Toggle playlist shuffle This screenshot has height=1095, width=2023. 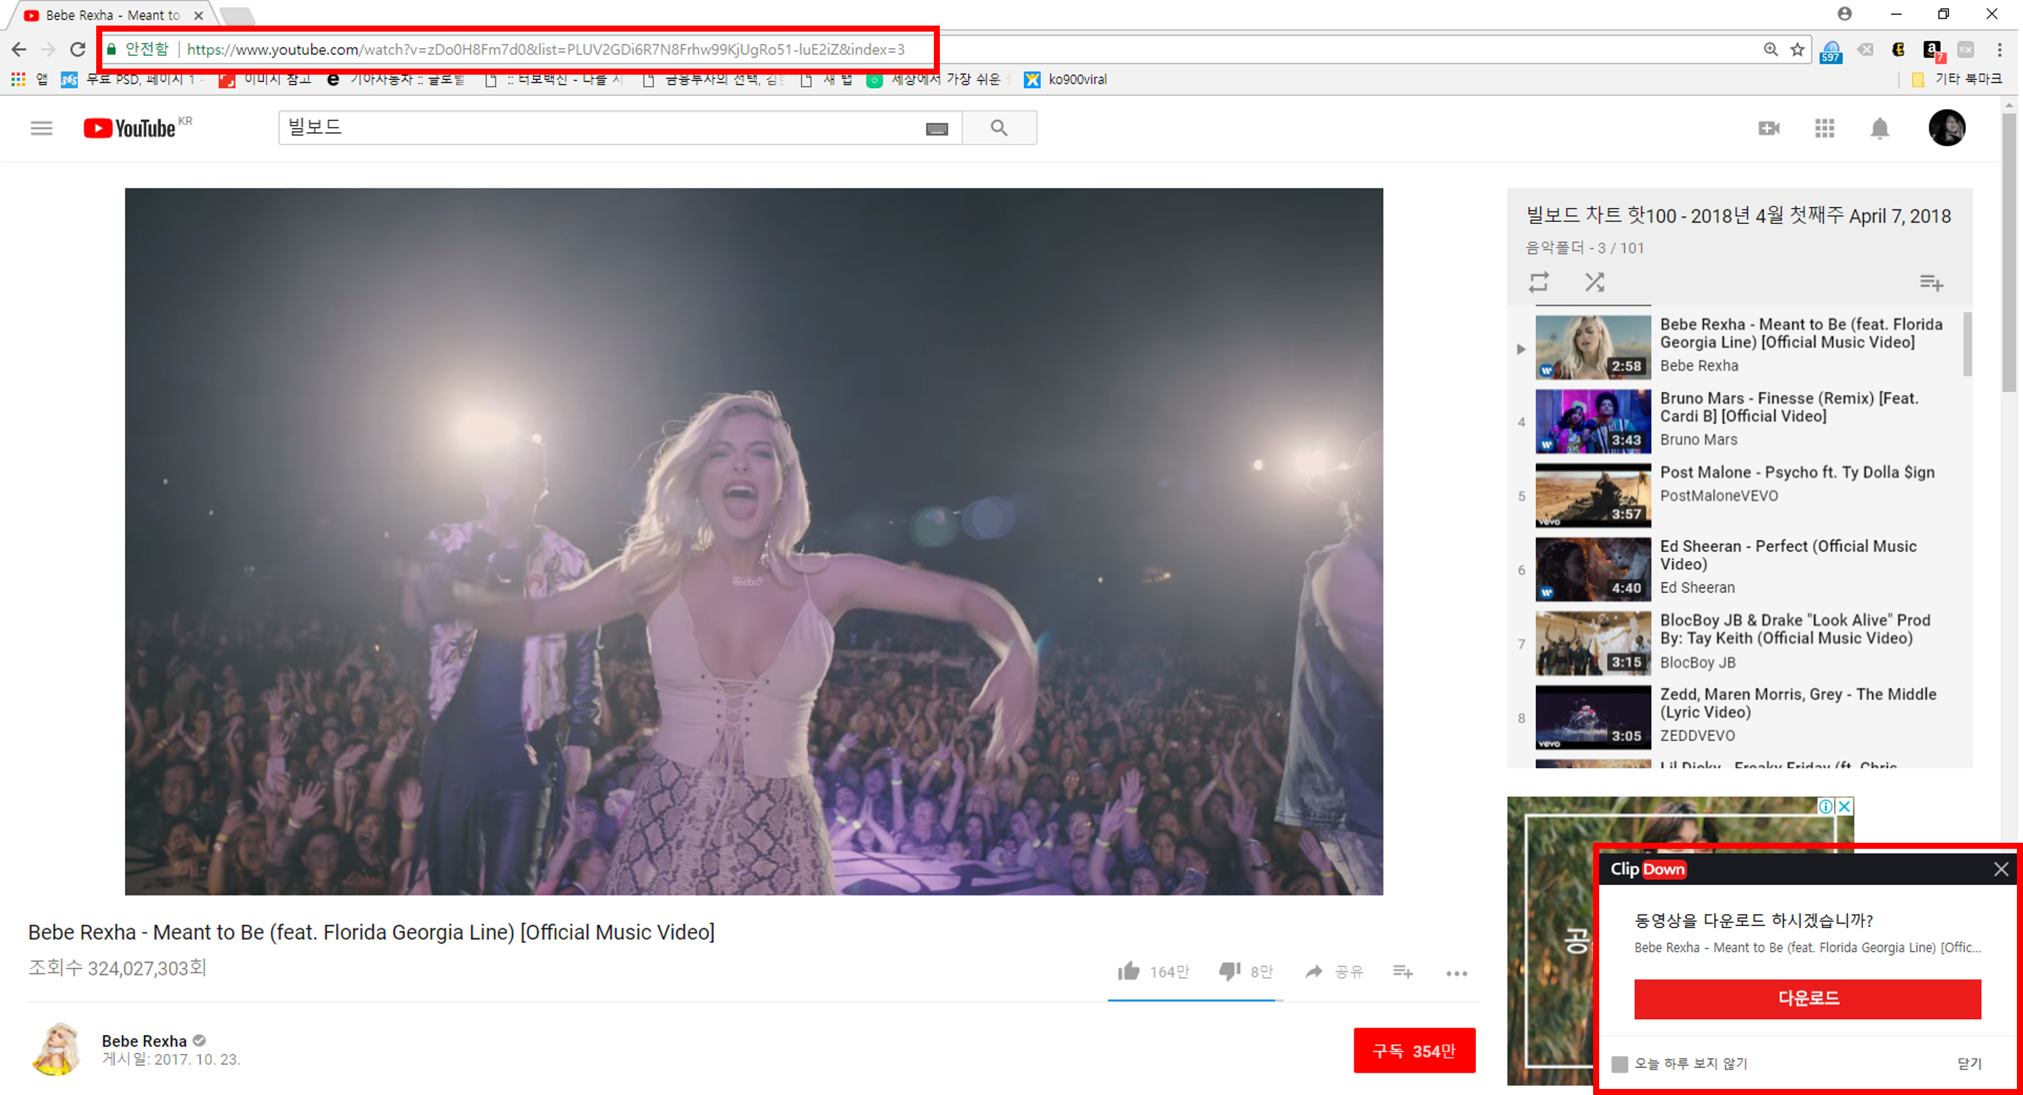click(1594, 282)
